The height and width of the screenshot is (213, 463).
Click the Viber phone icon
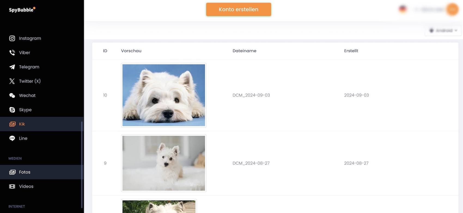click(12, 53)
